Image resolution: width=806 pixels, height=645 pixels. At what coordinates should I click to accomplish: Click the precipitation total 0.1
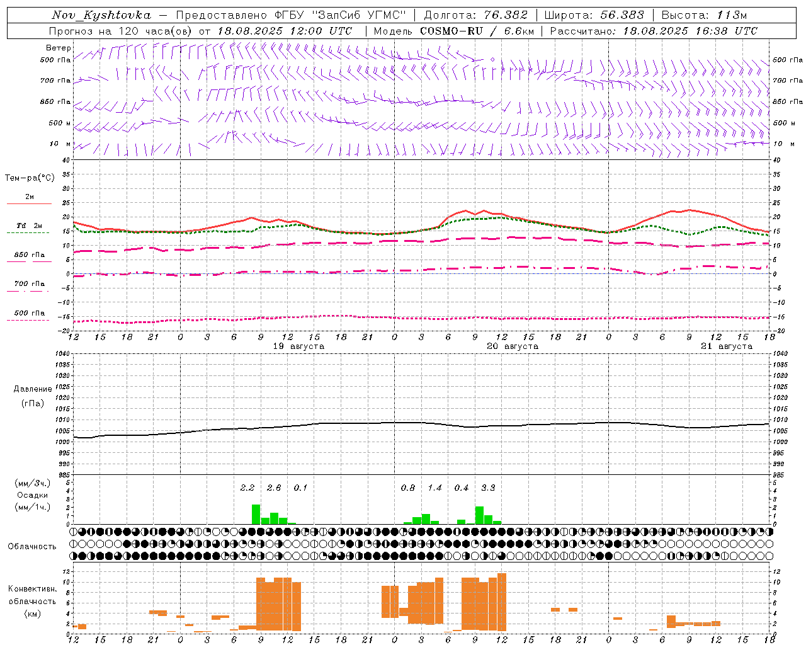[301, 488]
